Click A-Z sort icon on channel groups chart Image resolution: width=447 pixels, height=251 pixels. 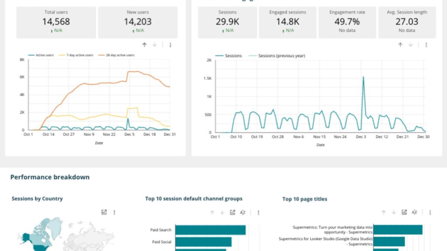[x=243, y=213]
